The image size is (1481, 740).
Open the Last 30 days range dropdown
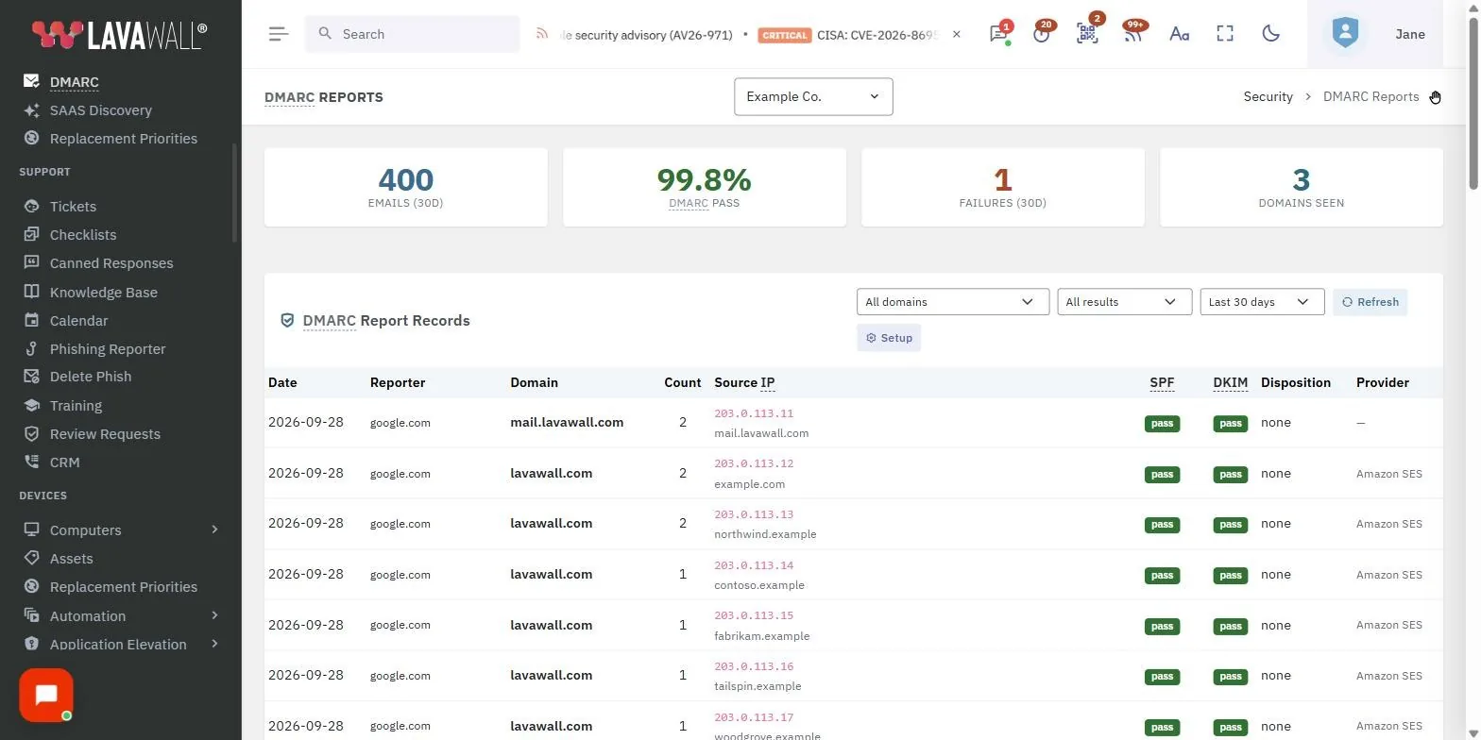[1262, 302]
